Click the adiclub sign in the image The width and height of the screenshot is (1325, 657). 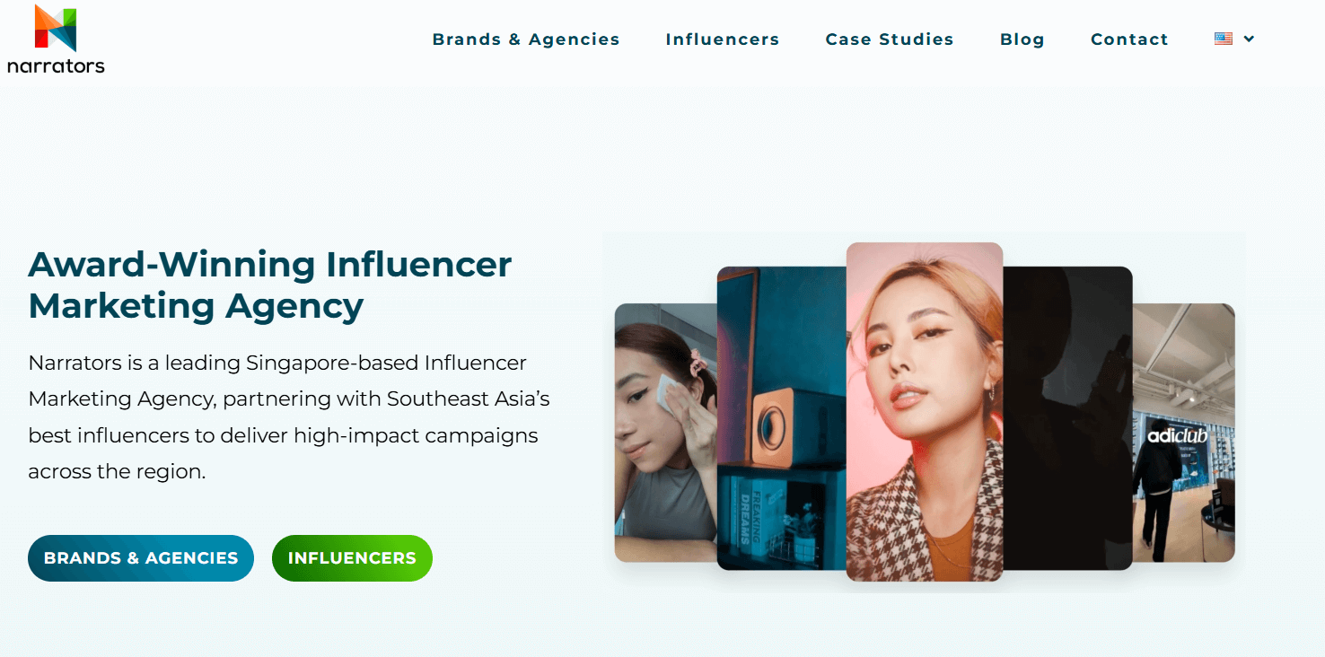[x=1177, y=436]
